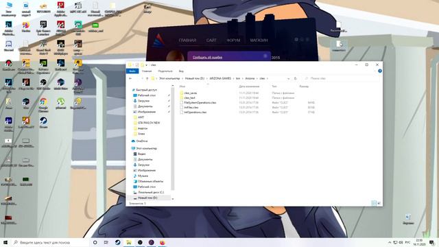Select FileSystemOperations.cleo file
The height and width of the screenshot is (247, 439).
[200, 102]
